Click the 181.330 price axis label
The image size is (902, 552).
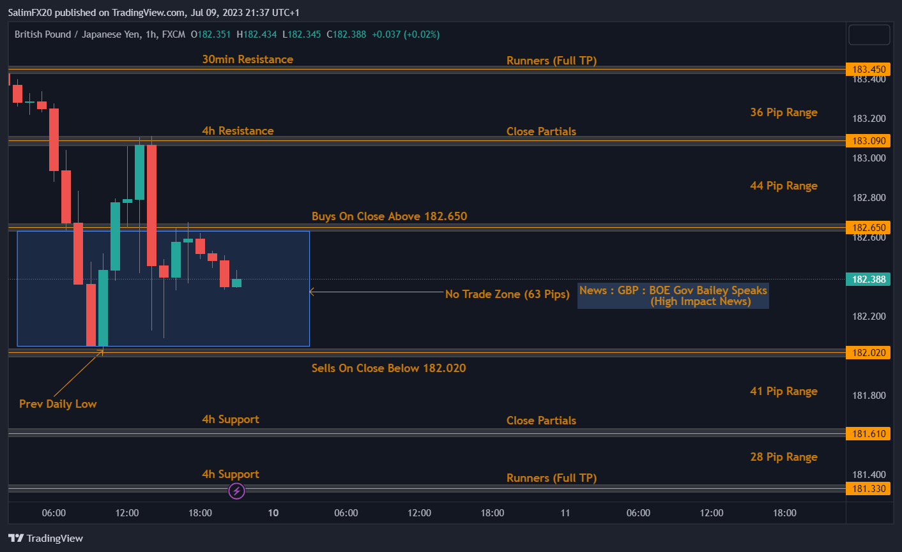point(868,489)
